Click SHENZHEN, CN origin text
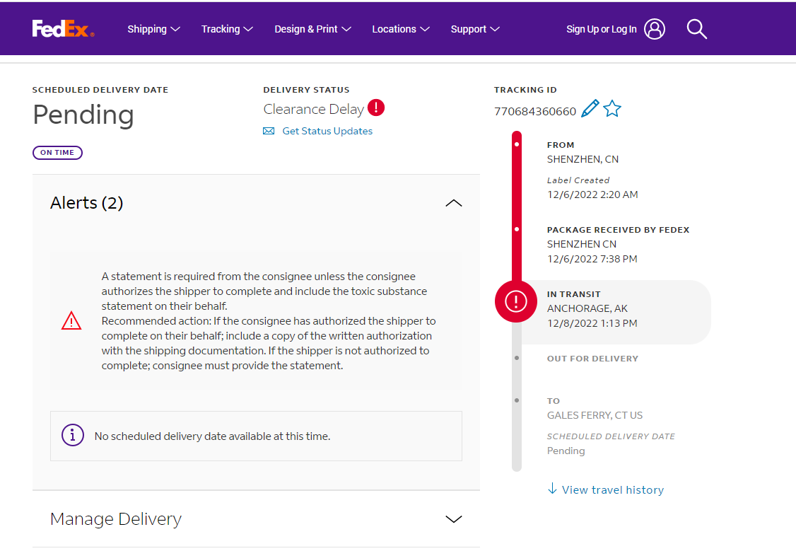796x551 pixels. (x=583, y=159)
